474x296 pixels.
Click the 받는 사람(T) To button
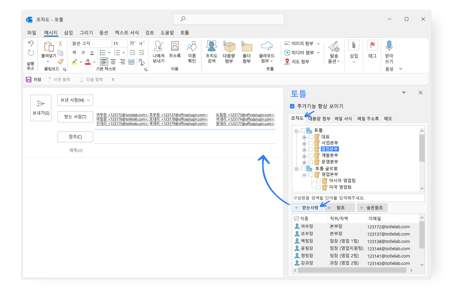75,117
